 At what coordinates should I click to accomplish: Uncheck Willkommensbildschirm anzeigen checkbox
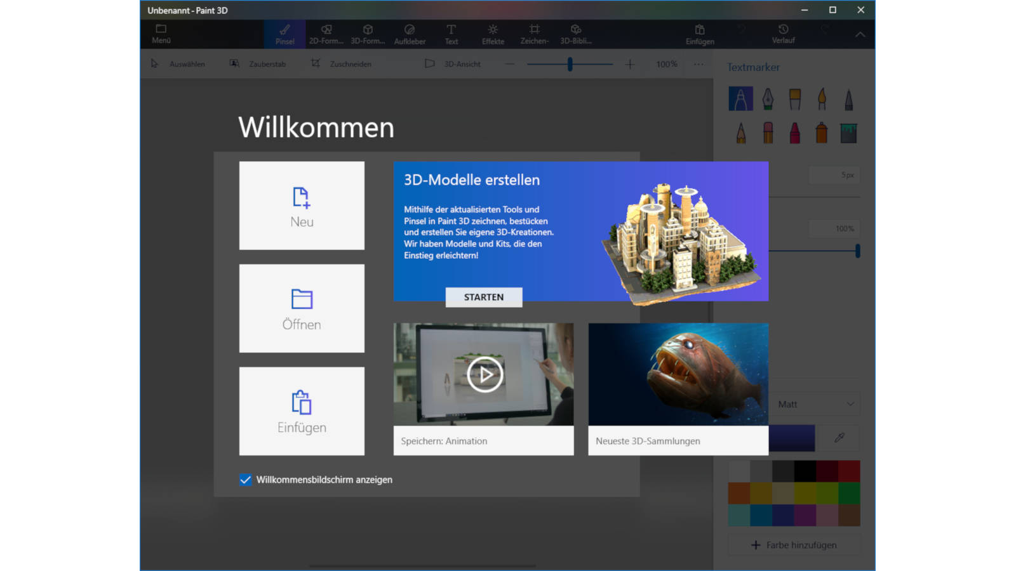(x=246, y=480)
